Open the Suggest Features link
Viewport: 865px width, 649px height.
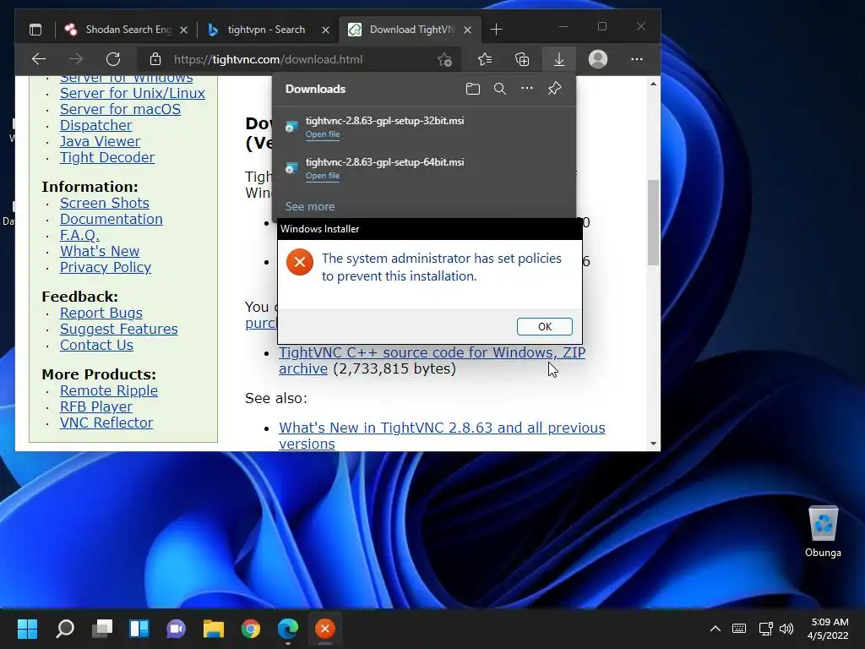click(118, 329)
